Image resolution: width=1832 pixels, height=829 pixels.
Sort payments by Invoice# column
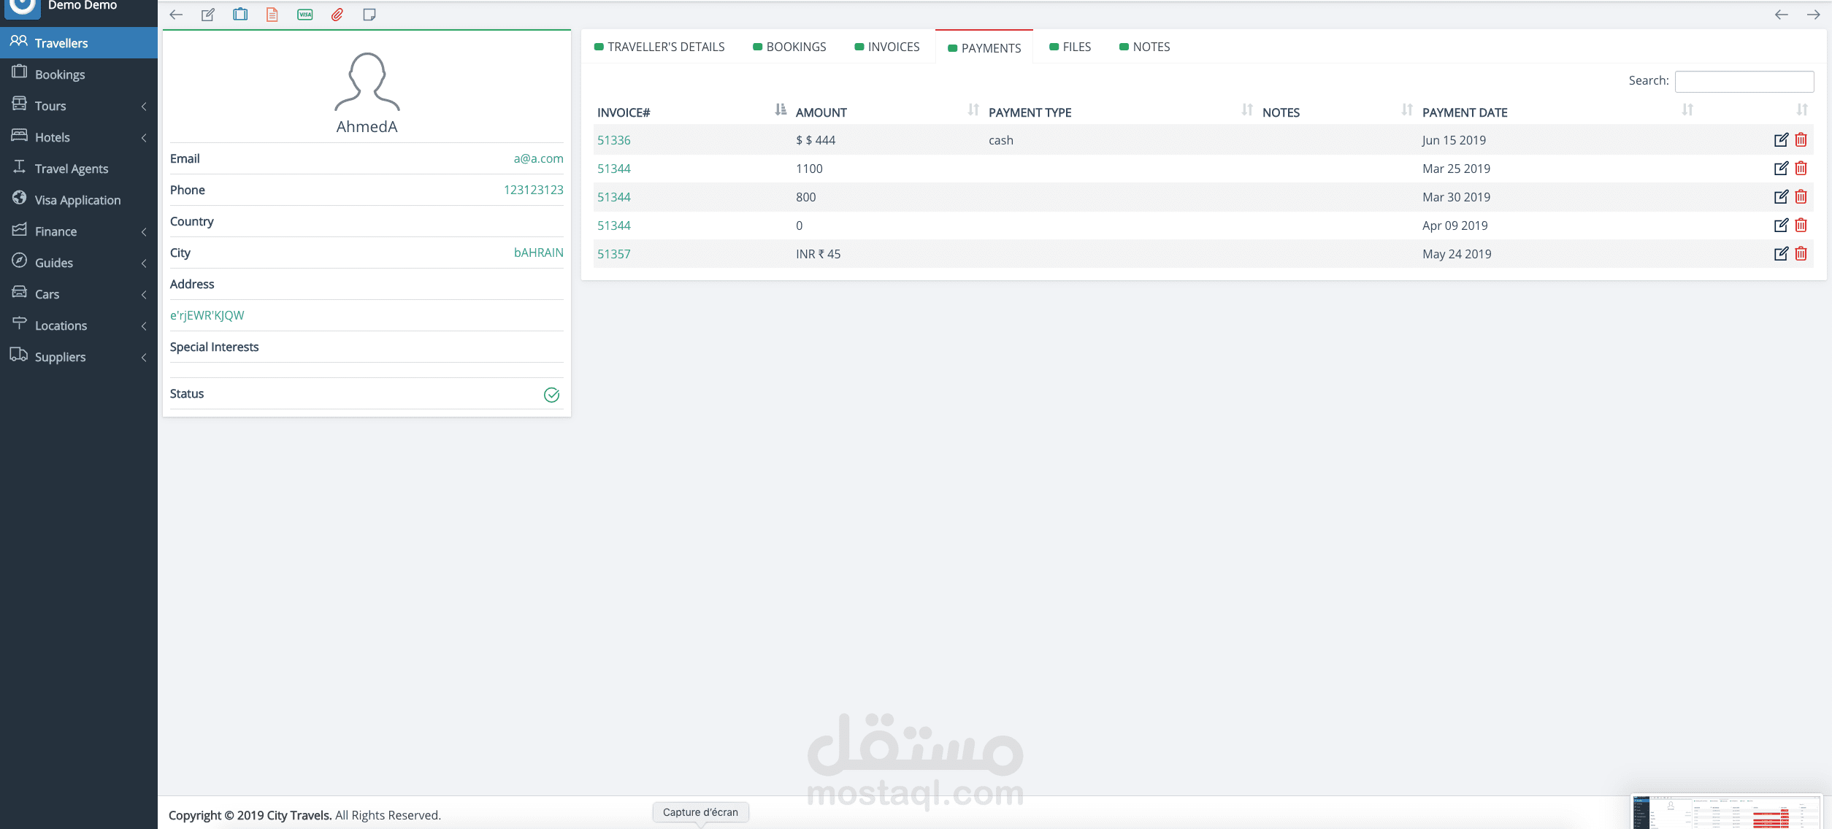pyautogui.click(x=623, y=112)
